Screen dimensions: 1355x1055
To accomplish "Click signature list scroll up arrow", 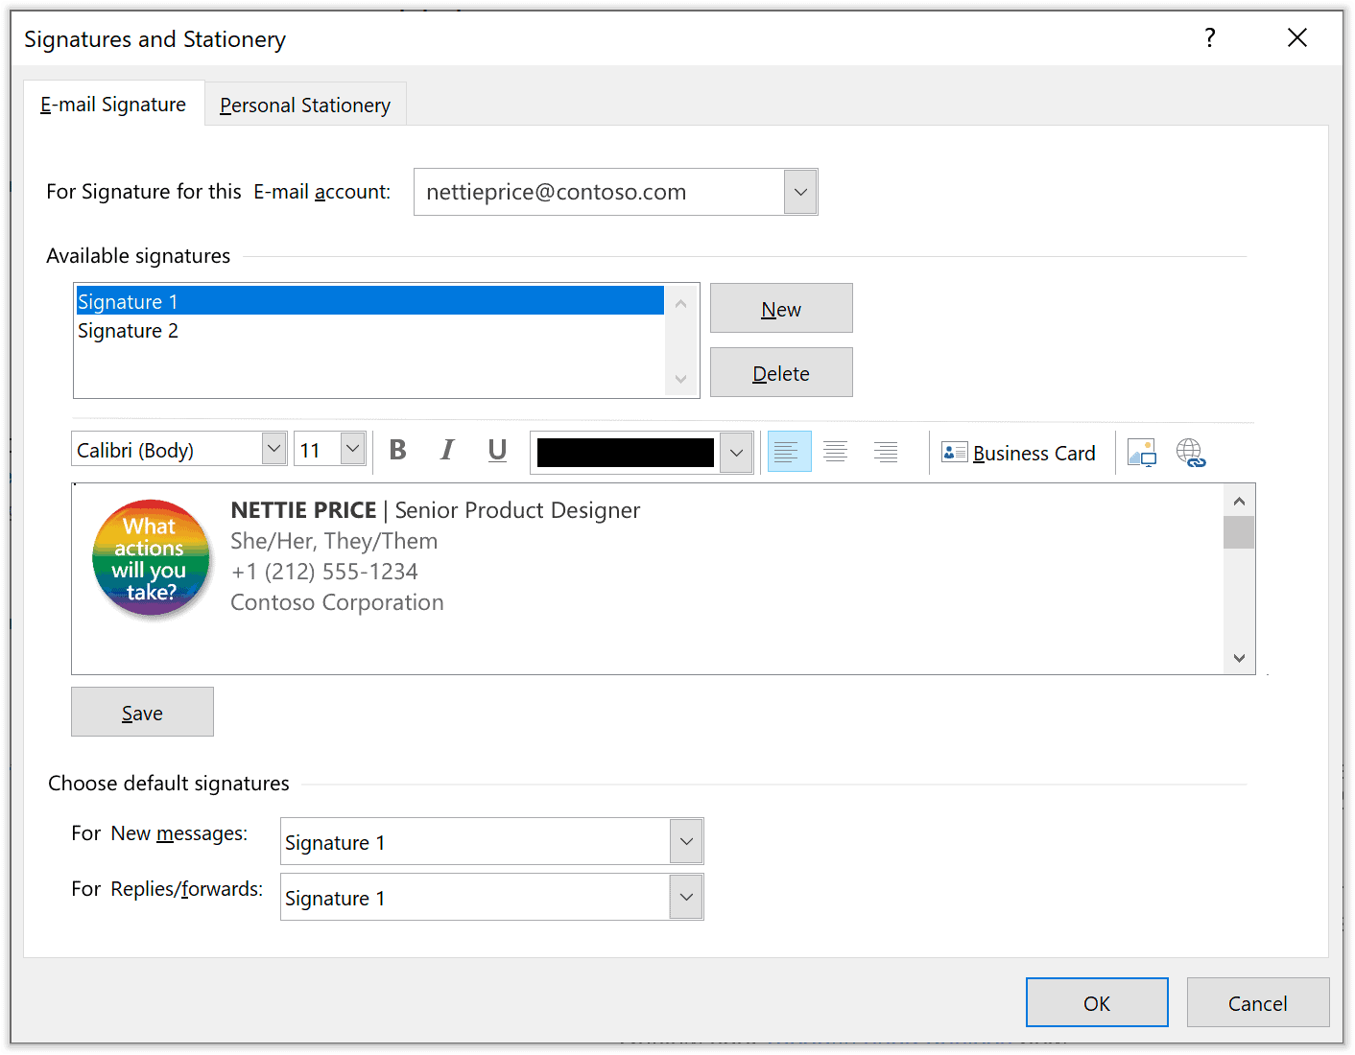I will [x=680, y=303].
